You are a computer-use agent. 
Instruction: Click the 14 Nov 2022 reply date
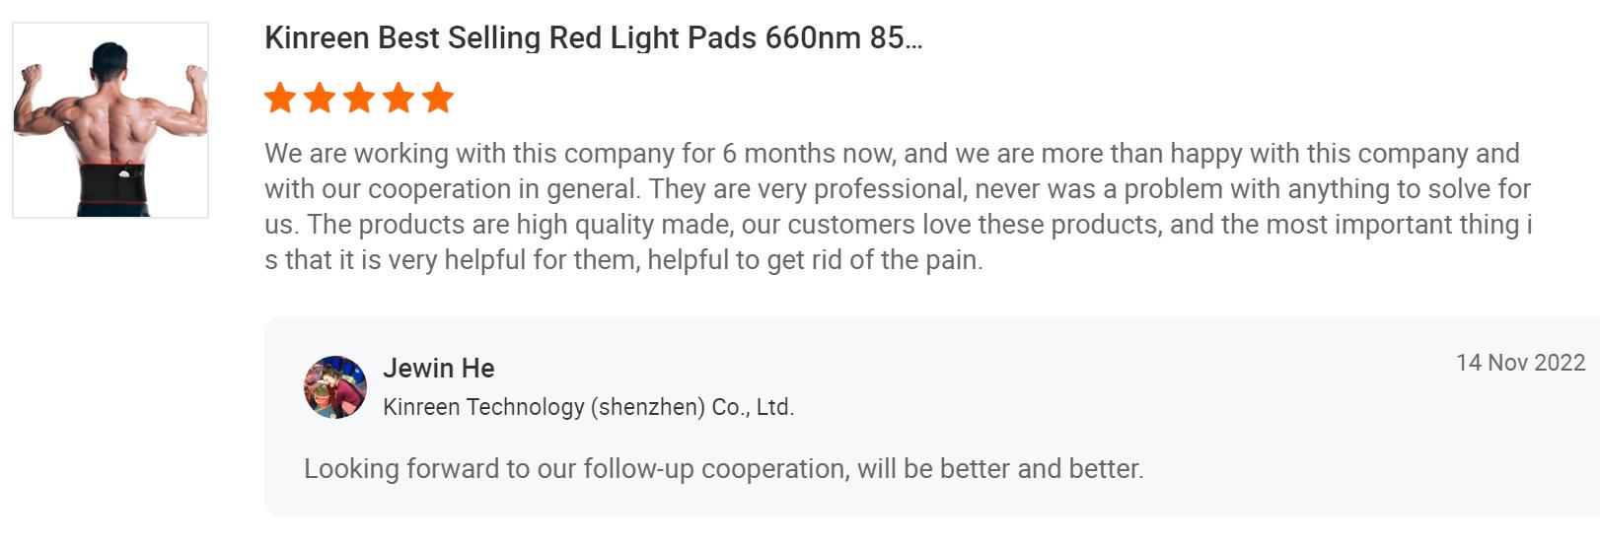pos(1520,363)
